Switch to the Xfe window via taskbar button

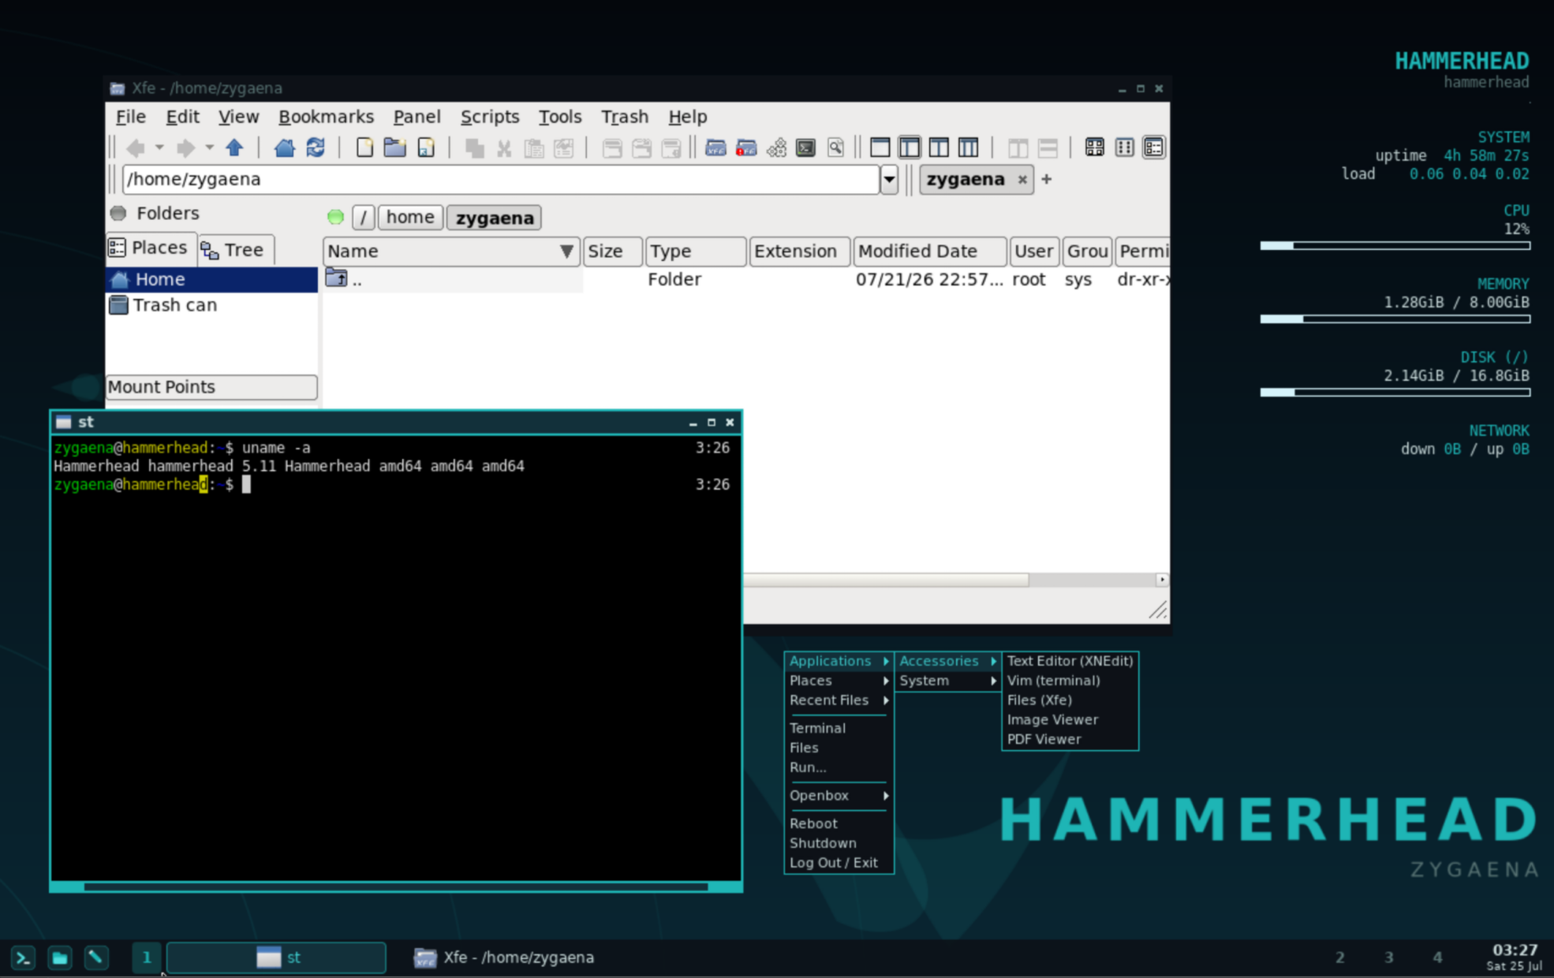click(x=505, y=957)
